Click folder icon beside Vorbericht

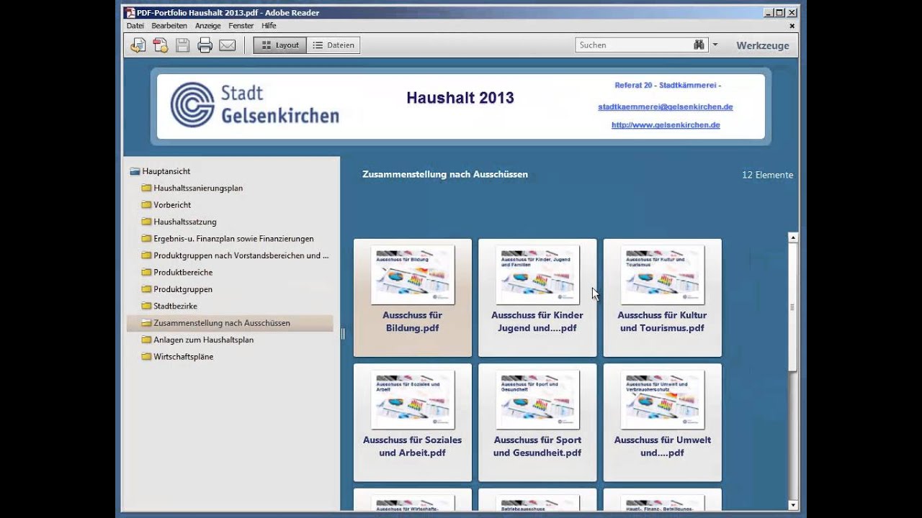[146, 205]
